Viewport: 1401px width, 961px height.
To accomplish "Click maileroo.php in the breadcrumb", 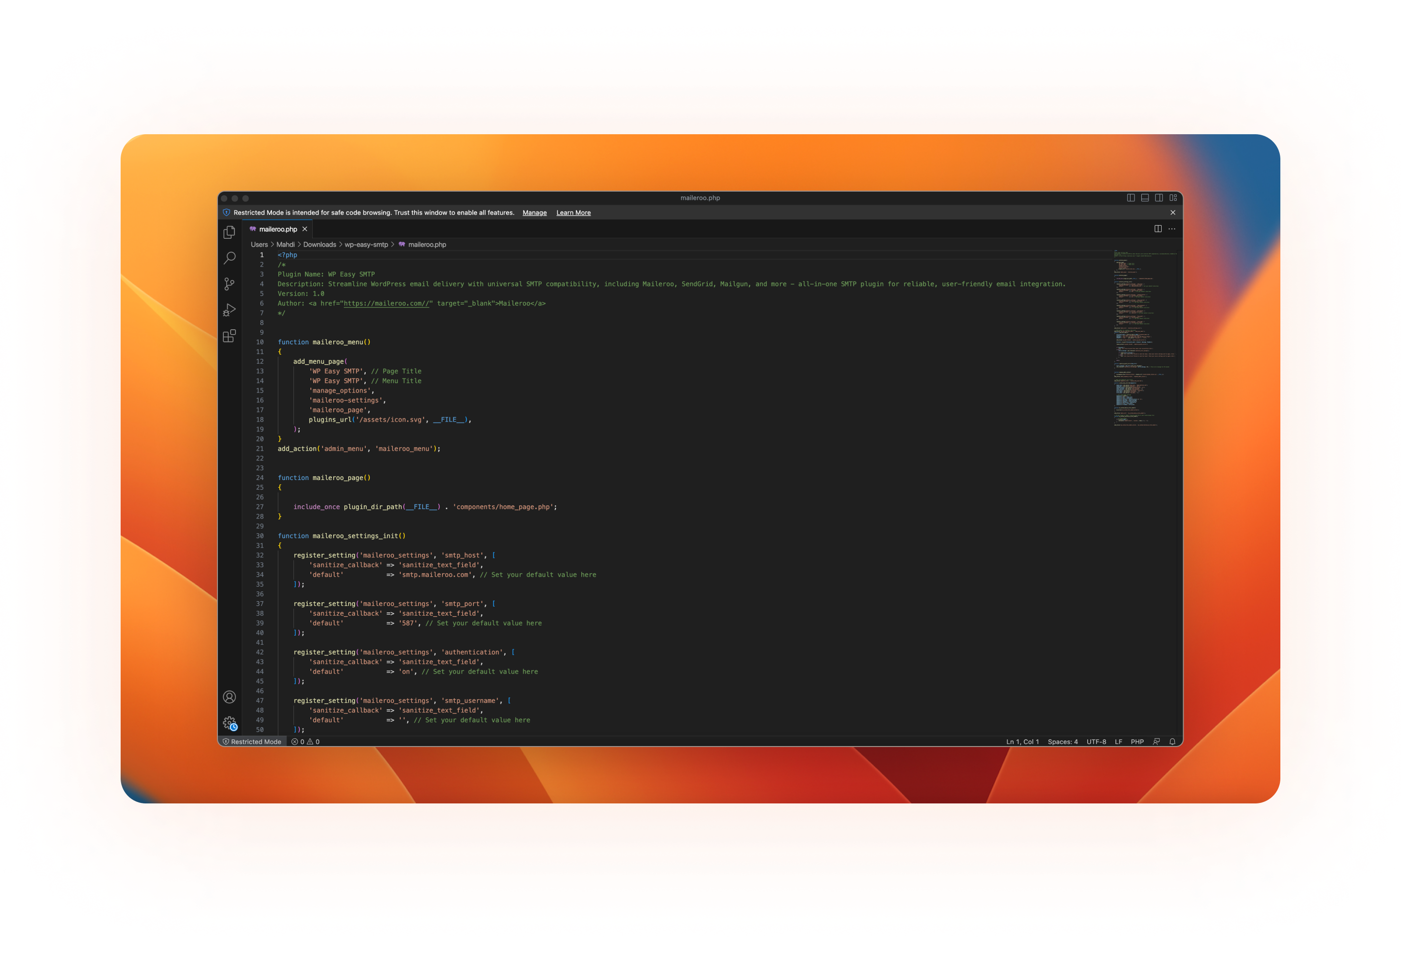I will point(427,245).
